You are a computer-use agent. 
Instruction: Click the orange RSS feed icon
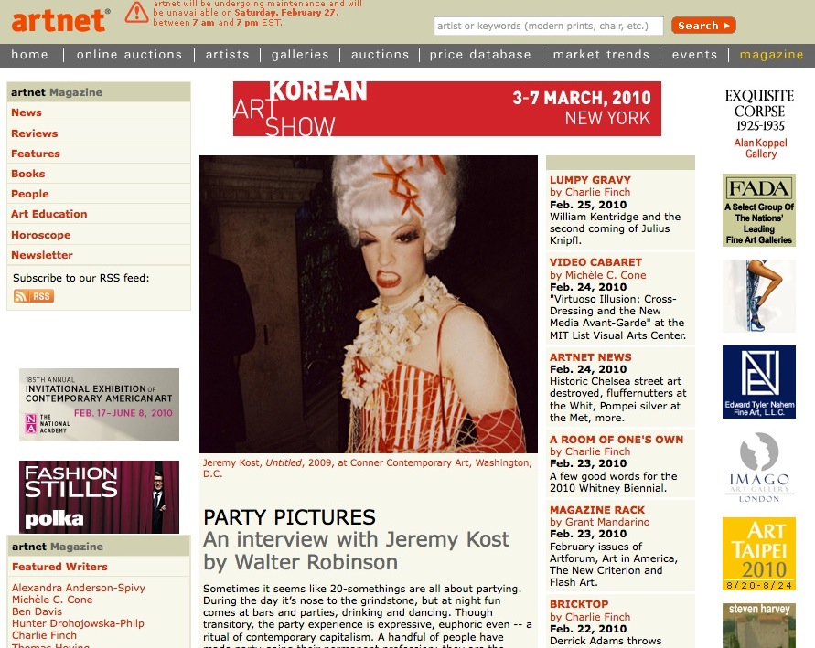point(34,296)
